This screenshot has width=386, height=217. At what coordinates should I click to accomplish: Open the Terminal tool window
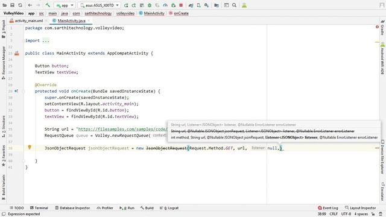coord(39,208)
